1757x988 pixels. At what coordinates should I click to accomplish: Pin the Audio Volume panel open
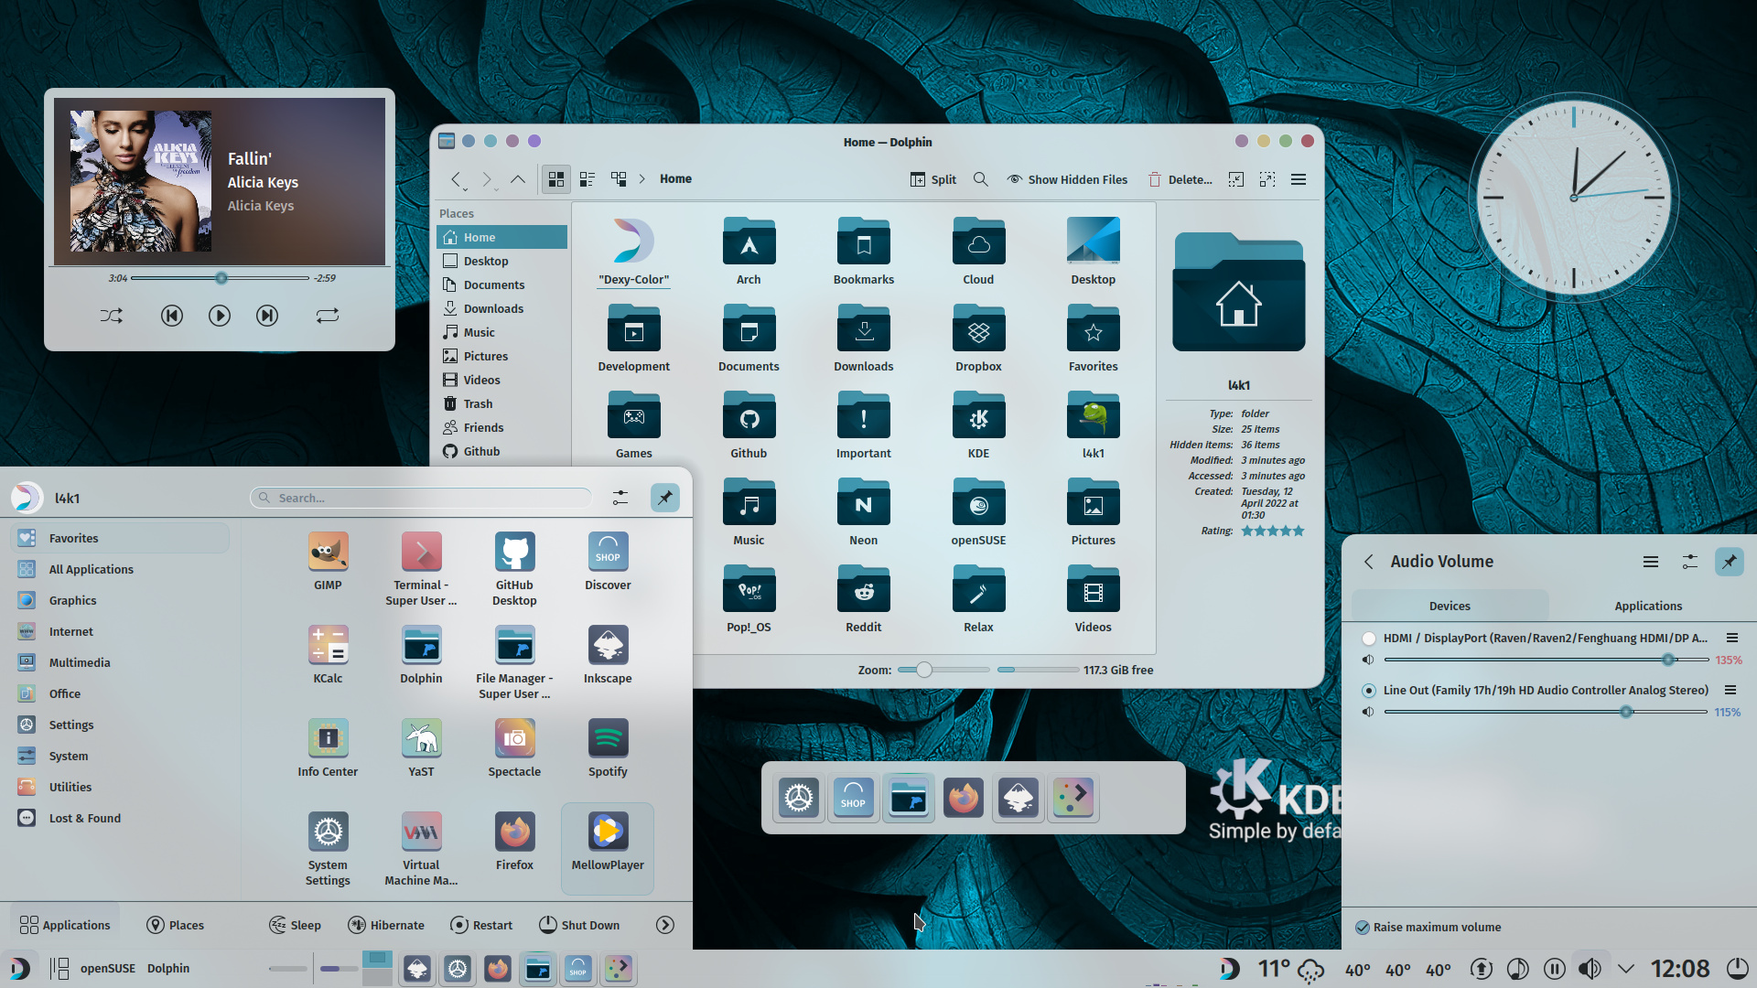coord(1730,562)
